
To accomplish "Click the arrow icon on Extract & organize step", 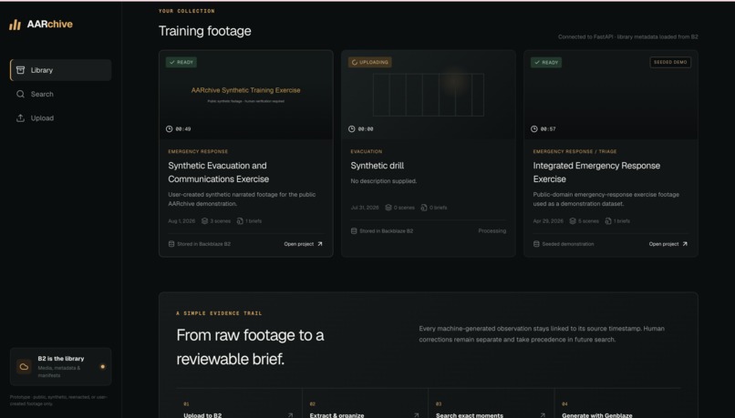I will pyautogui.click(x=416, y=415).
